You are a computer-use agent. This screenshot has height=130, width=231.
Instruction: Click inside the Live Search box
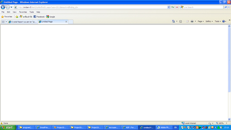202,7
